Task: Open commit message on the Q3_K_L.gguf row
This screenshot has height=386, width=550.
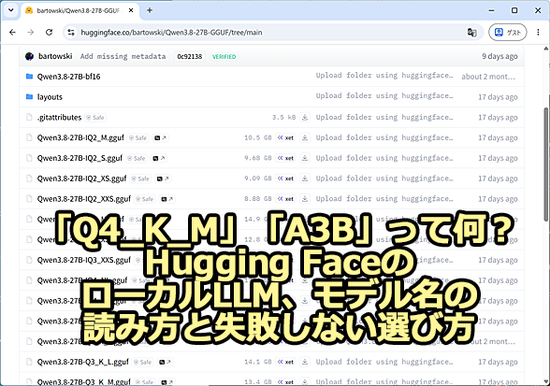Action: pos(384,361)
